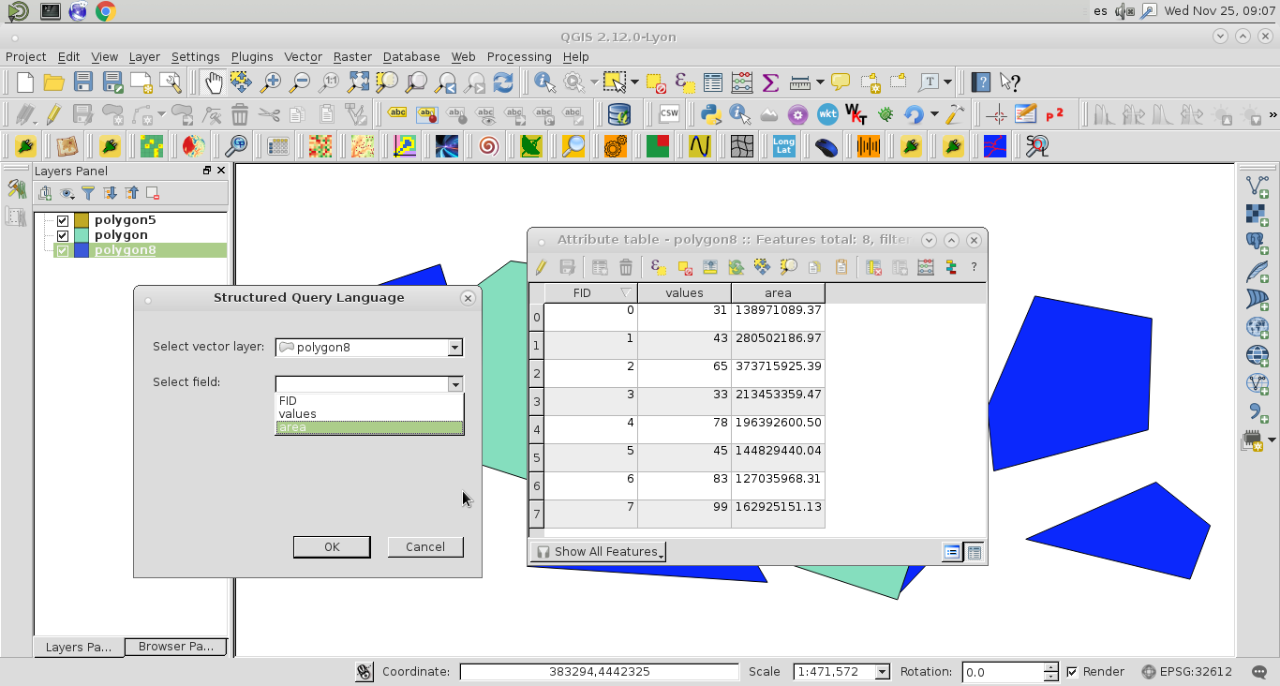Toggle polygon5 layer visibility checkbox
The height and width of the screenshot is (686, 1280).
[x=63, y=220]
